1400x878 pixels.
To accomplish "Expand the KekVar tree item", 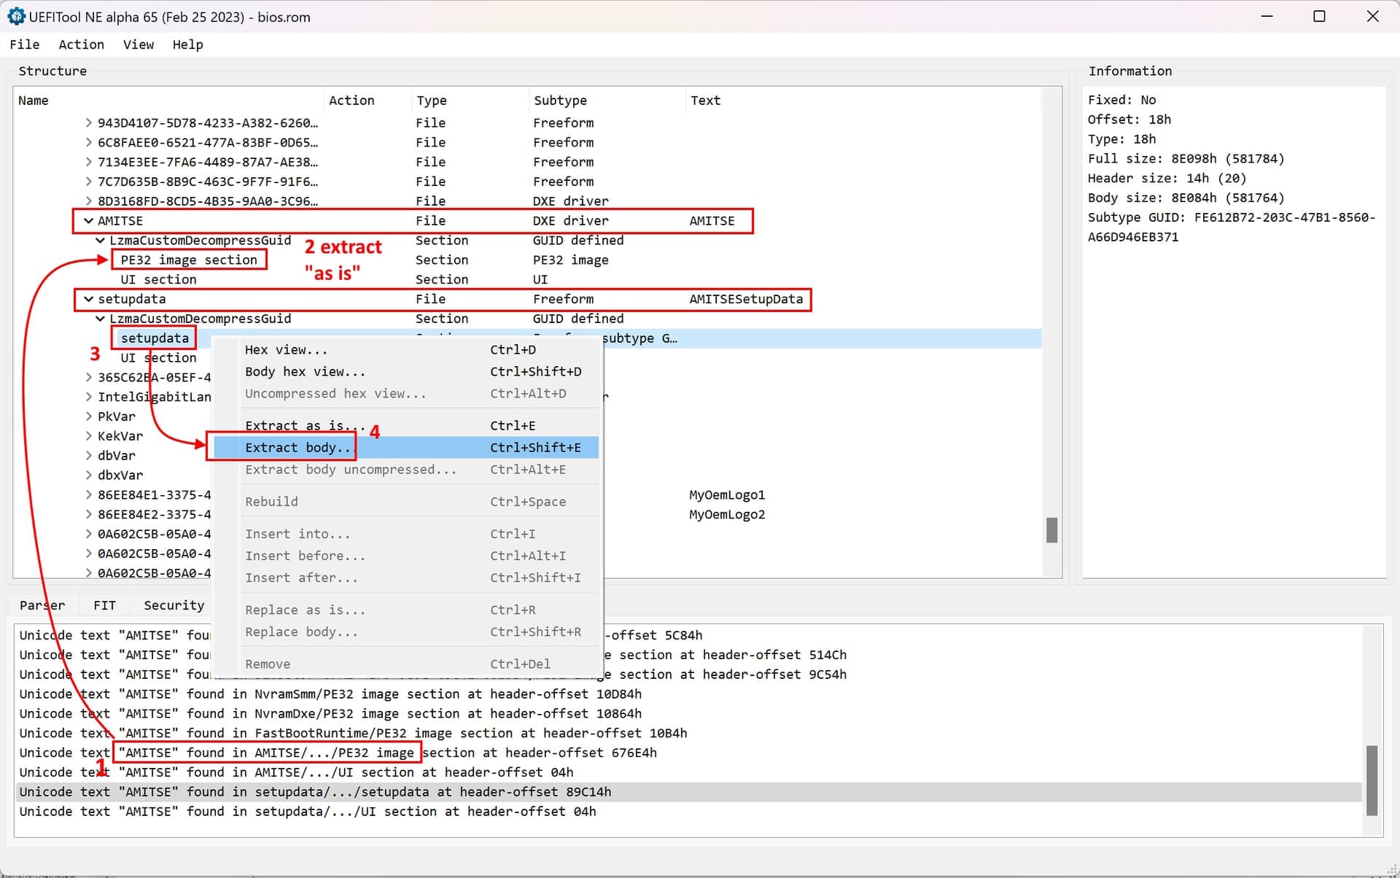I will tap(88, 436).
